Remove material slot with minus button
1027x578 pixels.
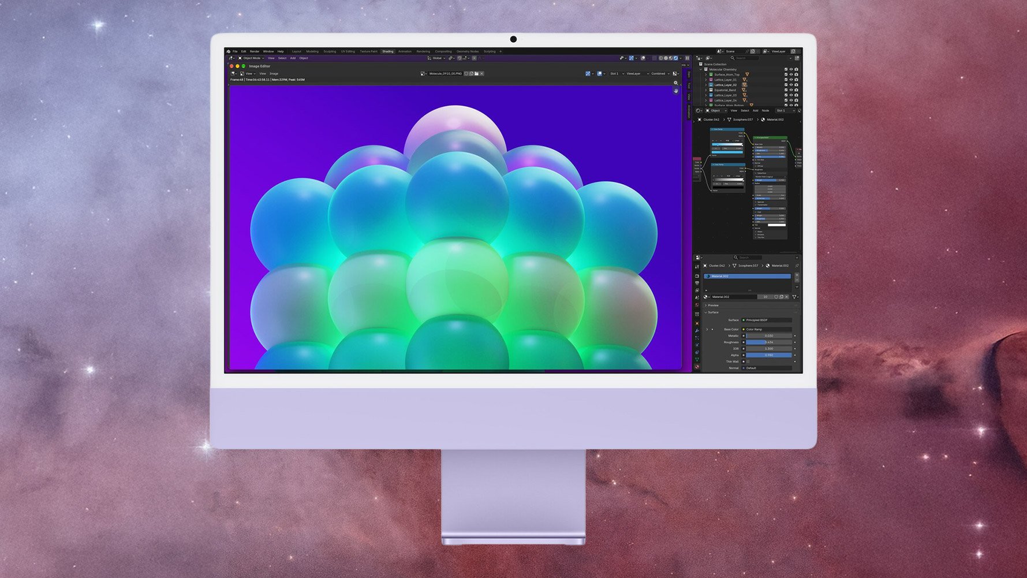[797, 280]
